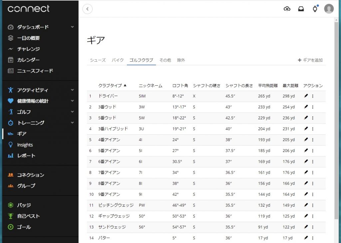Open the inbox tray icon
This screenshot has width=341, height=243.
(x=301, y=9)
